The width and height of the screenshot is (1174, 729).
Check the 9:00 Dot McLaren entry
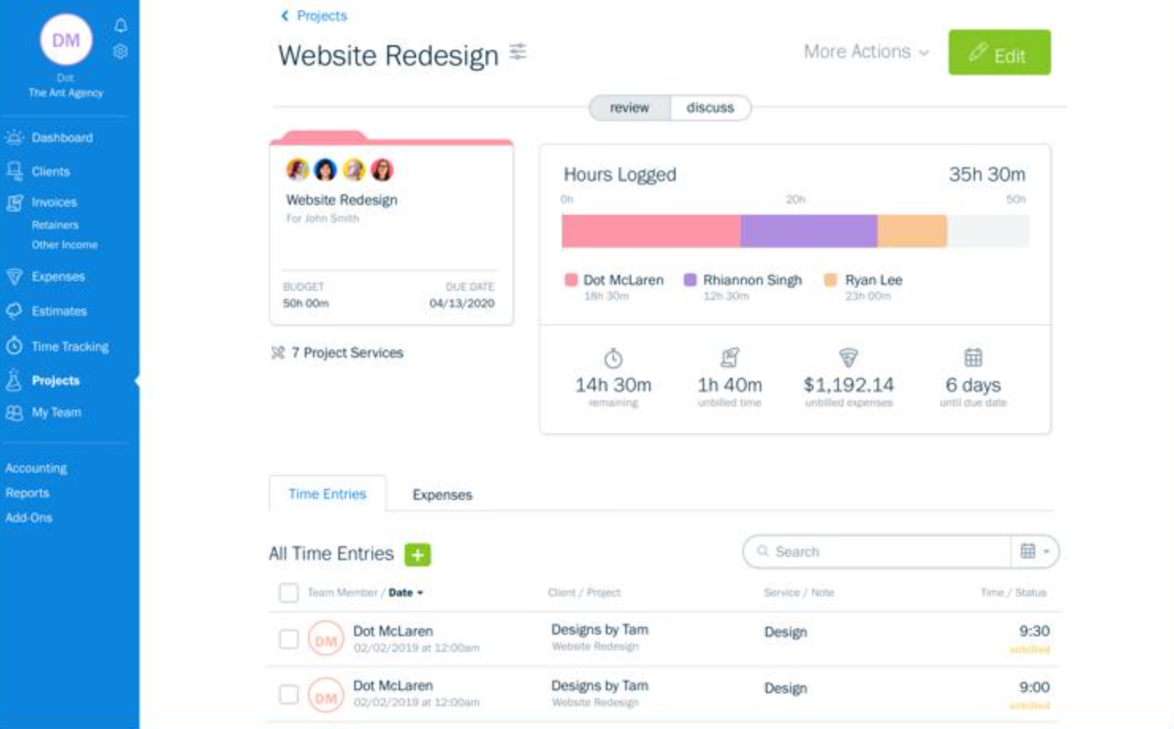pyautogui.click(x=289, y=695)
